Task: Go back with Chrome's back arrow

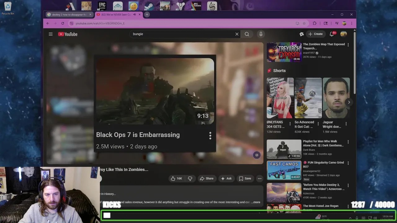Action: tap(48, 23)
